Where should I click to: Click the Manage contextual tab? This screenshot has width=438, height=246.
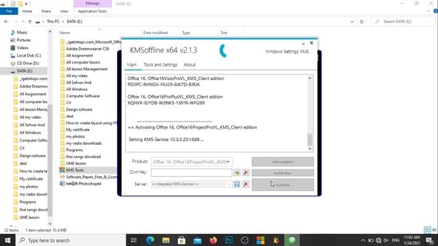coord(92,3)
